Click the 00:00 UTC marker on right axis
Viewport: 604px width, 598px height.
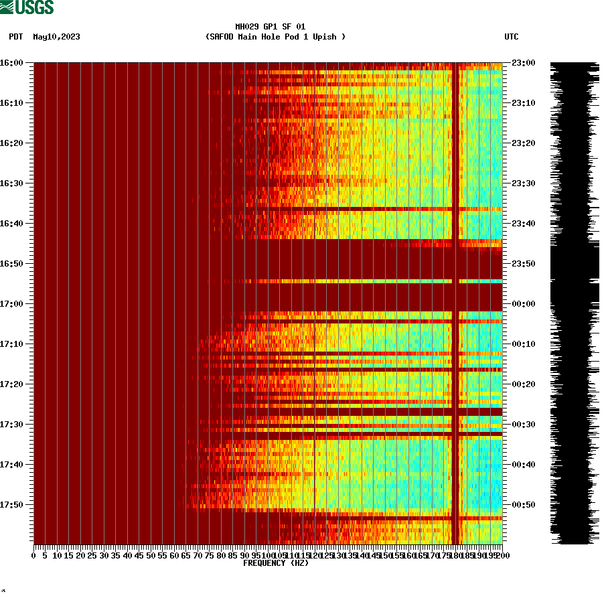coord(524,303)
